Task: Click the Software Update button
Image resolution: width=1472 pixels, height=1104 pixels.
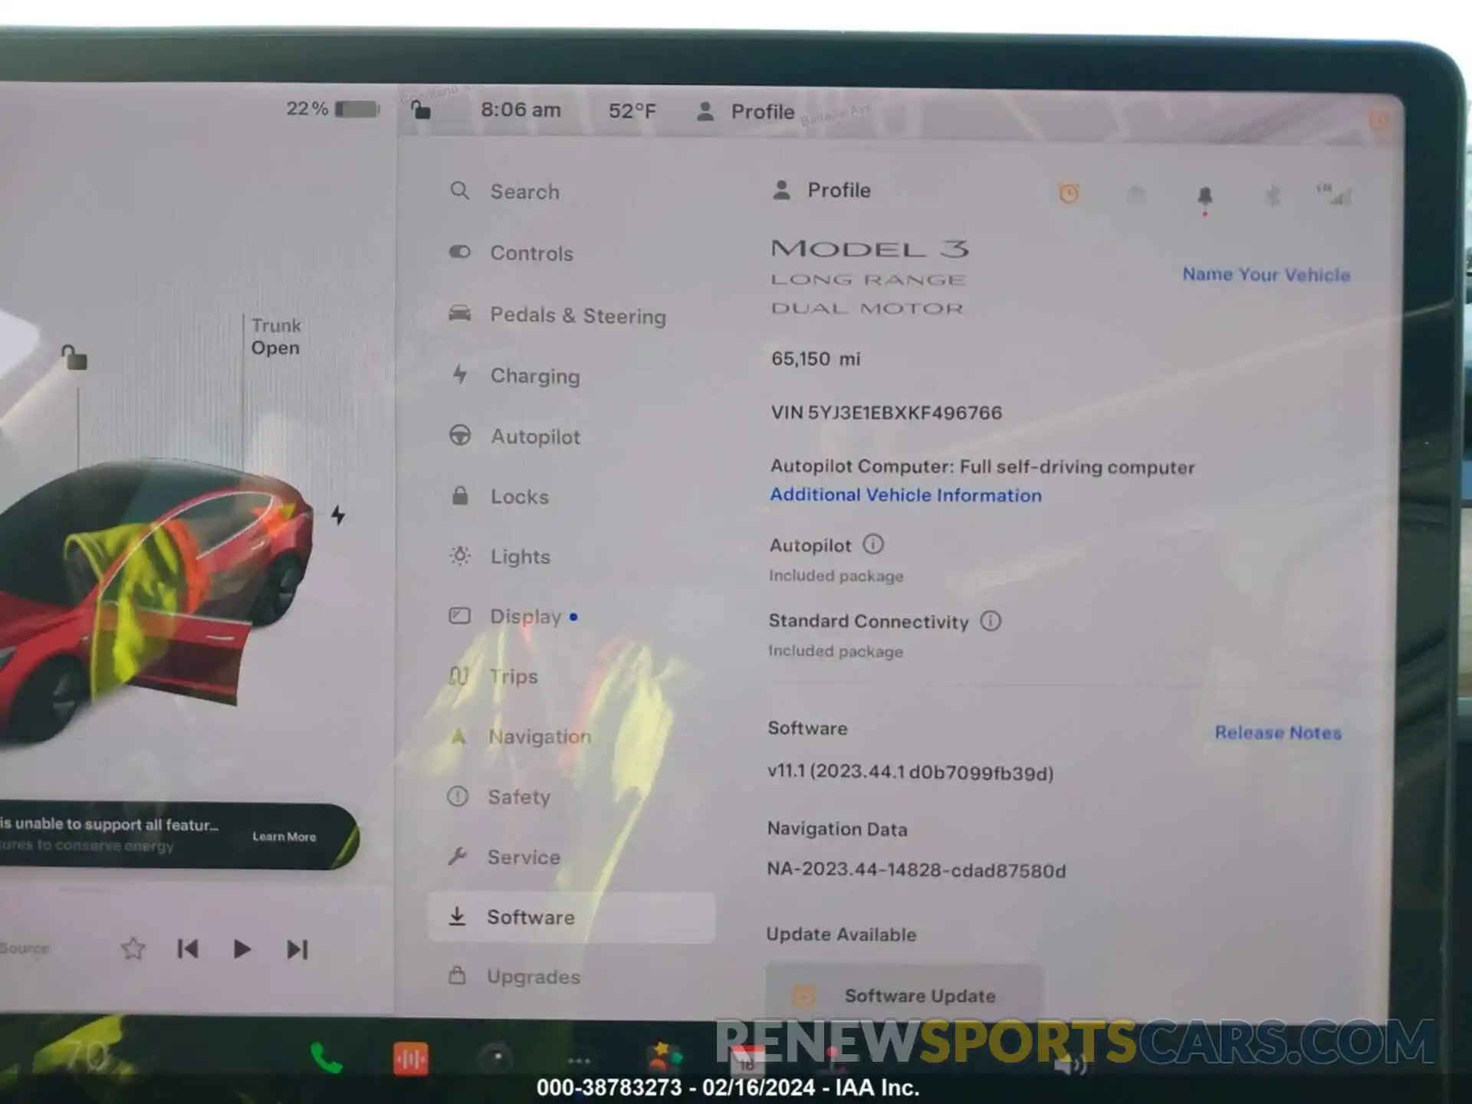Action: pos(918,995)
